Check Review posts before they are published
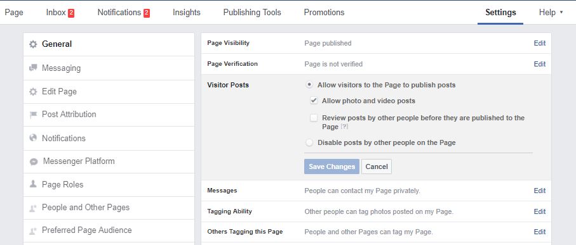The image size is (576, 245). coord(314,118)
